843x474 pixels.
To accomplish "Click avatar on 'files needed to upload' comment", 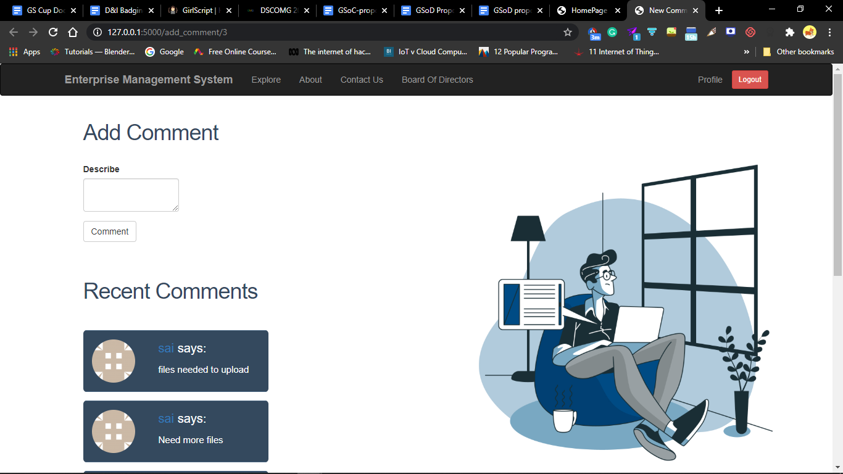I will 114,361.
